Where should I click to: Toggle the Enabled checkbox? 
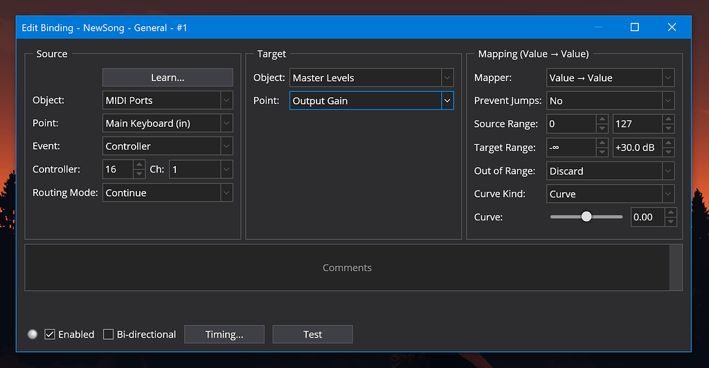50,335
